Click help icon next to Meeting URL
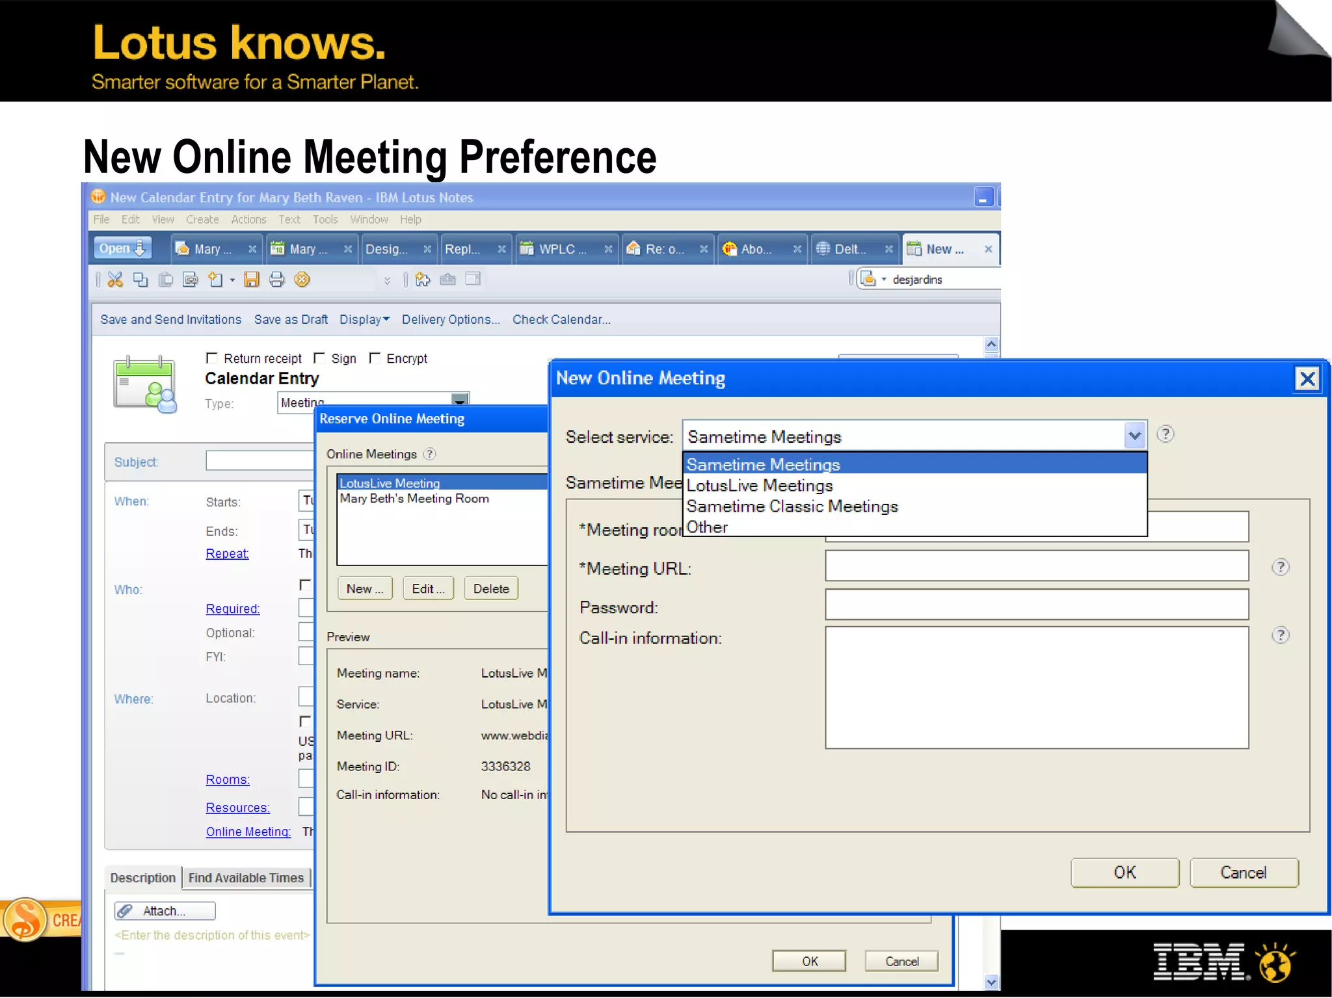The height and width of the screenshot is (998, 1332). click(1280, 567)
